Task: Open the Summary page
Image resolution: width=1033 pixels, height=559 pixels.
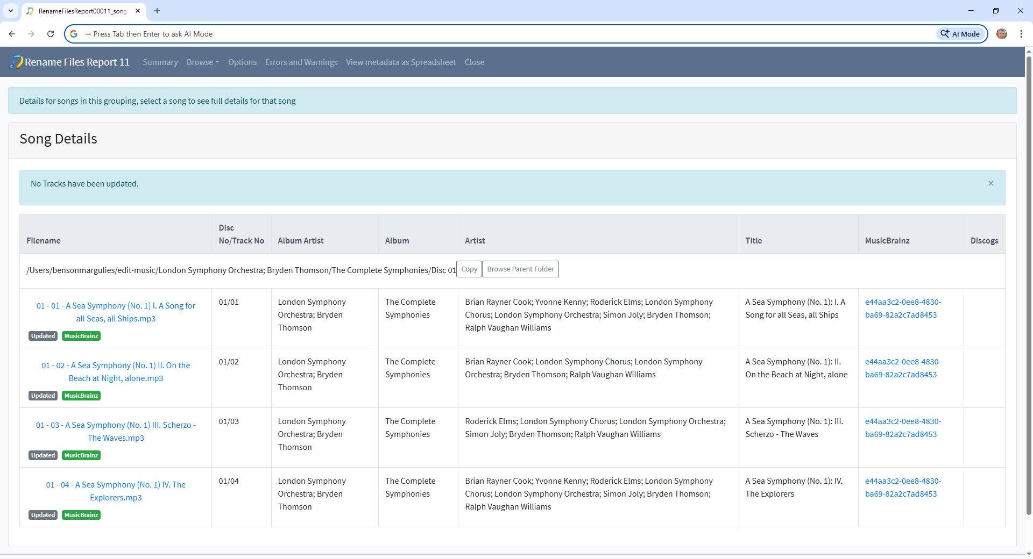Action: click(160, 62)
